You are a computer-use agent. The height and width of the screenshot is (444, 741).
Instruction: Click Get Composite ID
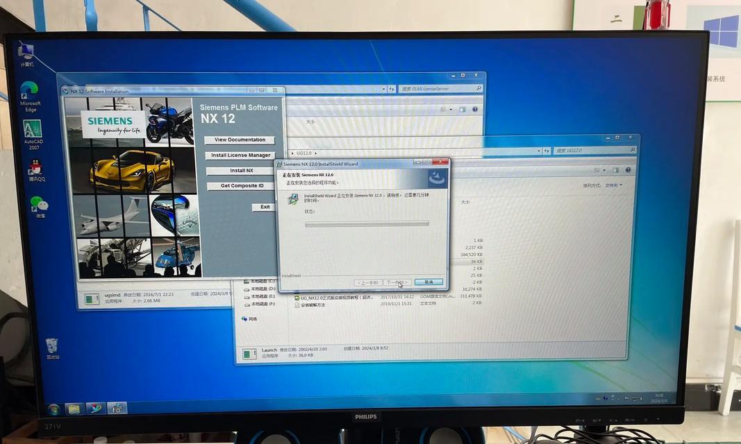point(242,186)
